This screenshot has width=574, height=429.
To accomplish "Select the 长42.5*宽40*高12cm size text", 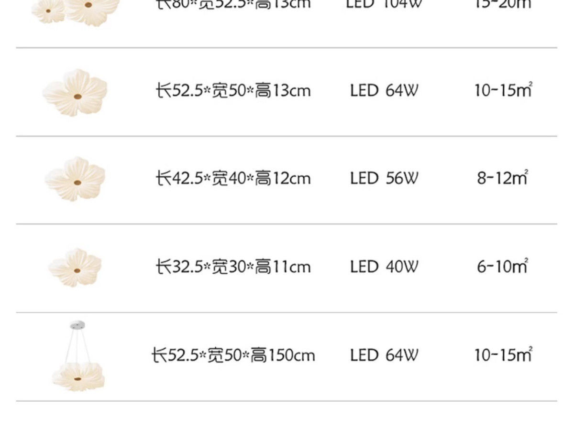I will [x=233, y=179].
